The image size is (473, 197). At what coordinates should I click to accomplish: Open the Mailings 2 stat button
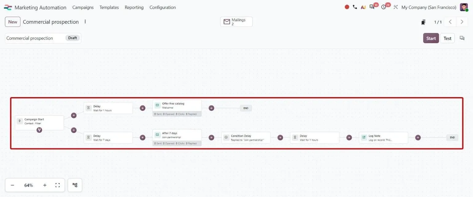(x=236, y=22)
